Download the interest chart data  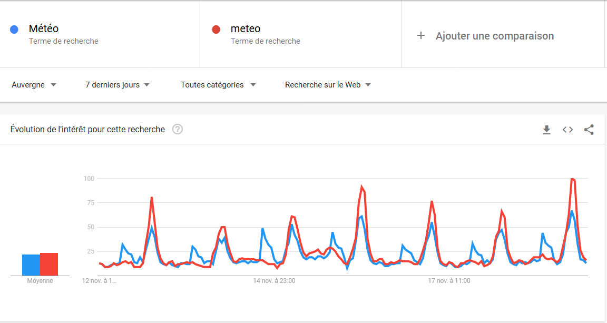click(x=546, y=130)
